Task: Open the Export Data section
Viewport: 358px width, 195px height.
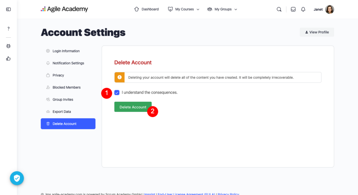Action: point(62,112)
